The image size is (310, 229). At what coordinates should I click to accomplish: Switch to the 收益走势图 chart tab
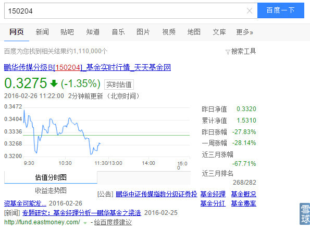coord(51,190)
